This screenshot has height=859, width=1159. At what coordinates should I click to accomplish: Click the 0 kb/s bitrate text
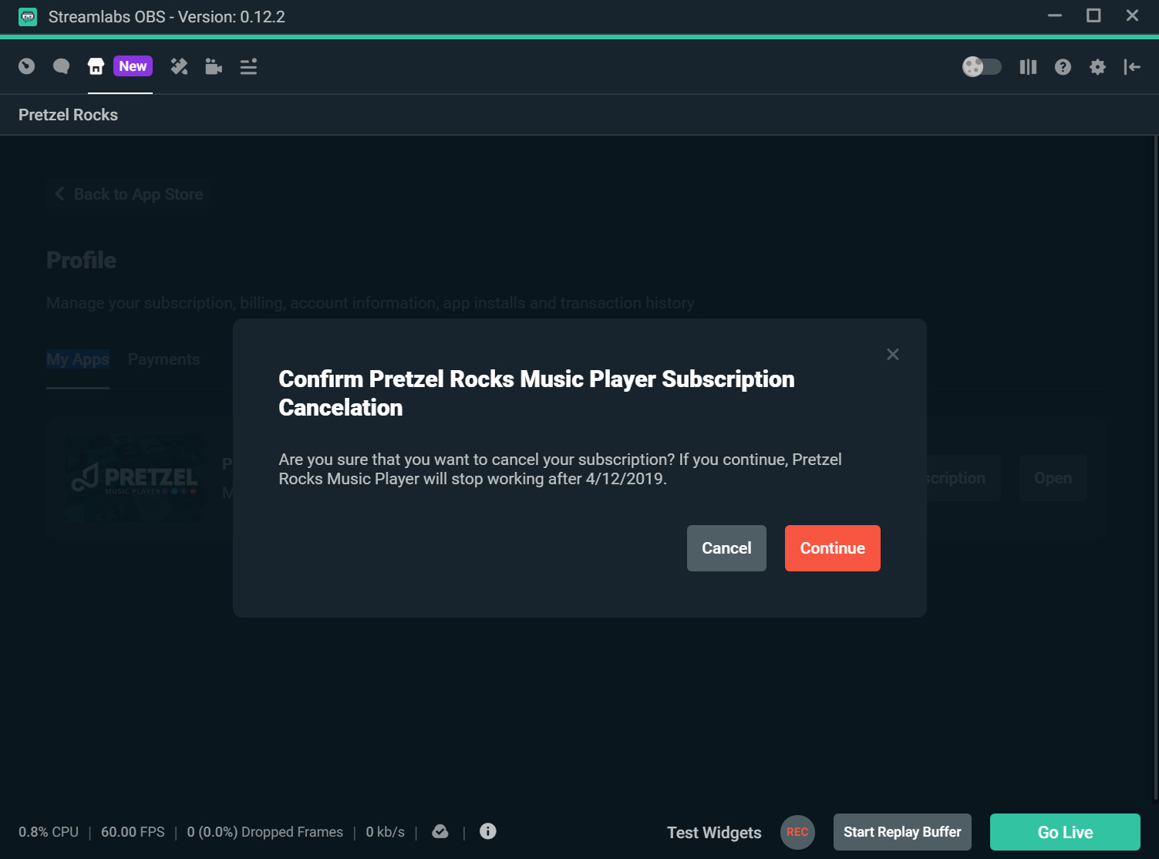386,832
